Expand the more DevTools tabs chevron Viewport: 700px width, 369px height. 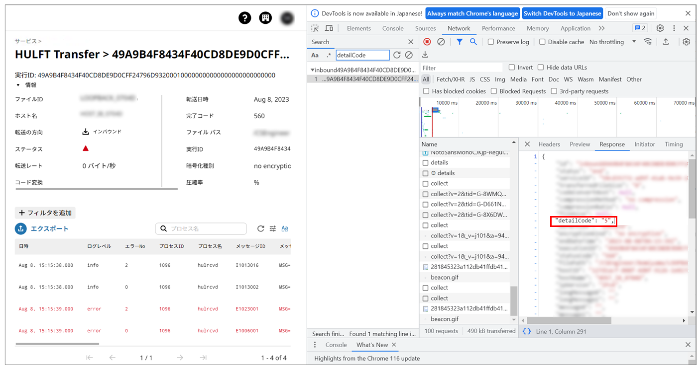point(601,28)
